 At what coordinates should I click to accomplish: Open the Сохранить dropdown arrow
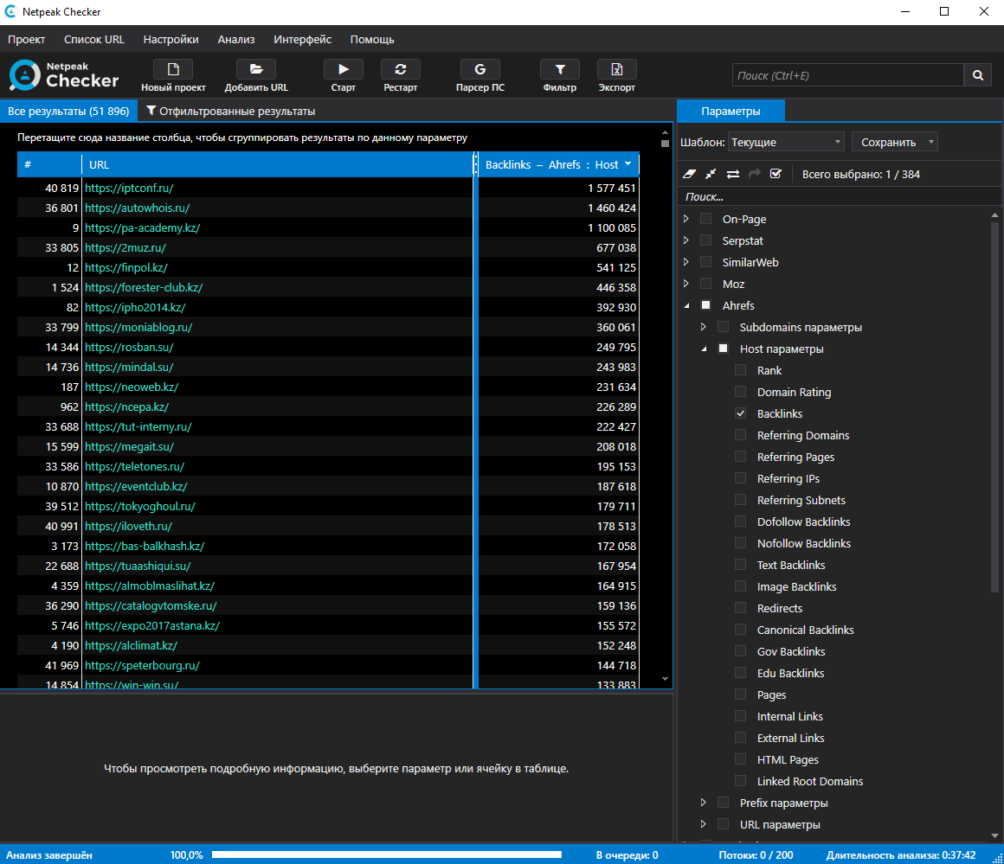click(931, 142)
